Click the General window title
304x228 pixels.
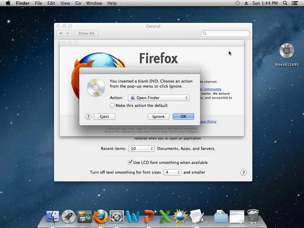[153, 26]
